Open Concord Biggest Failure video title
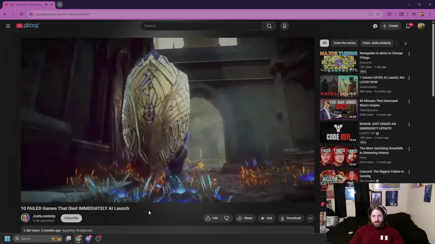435x244 pixels. click(x=382, y=174)
